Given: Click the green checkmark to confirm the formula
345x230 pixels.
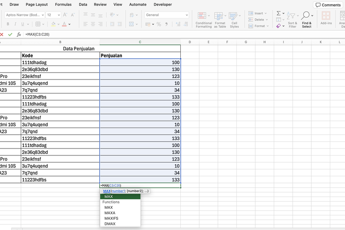Looking at the screenshot, I should coord(10,34).
